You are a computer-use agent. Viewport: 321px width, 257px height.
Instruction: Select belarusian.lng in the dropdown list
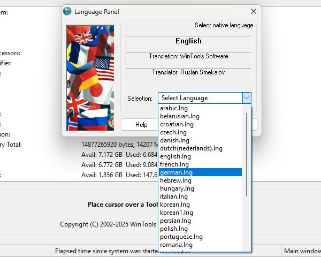(179, 116)
